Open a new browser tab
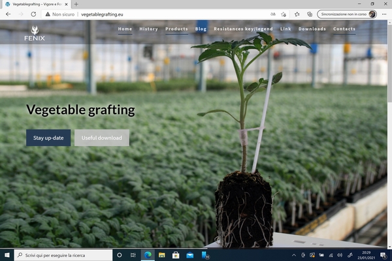Image resolution: width=392 pixels, height=261 pixels. point(76,4)
